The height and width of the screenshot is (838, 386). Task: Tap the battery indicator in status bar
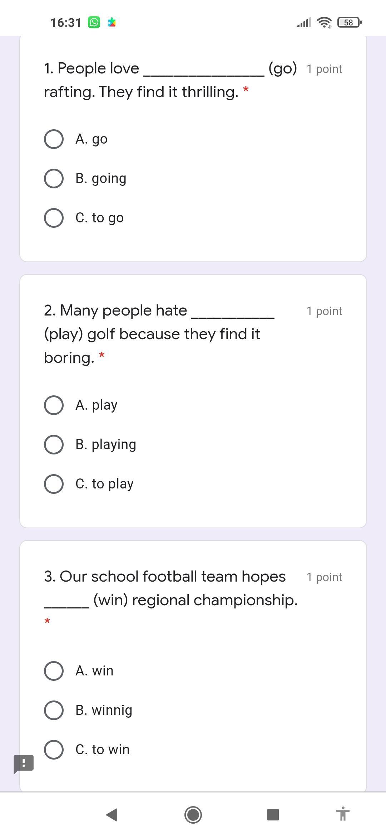[349, 23]
